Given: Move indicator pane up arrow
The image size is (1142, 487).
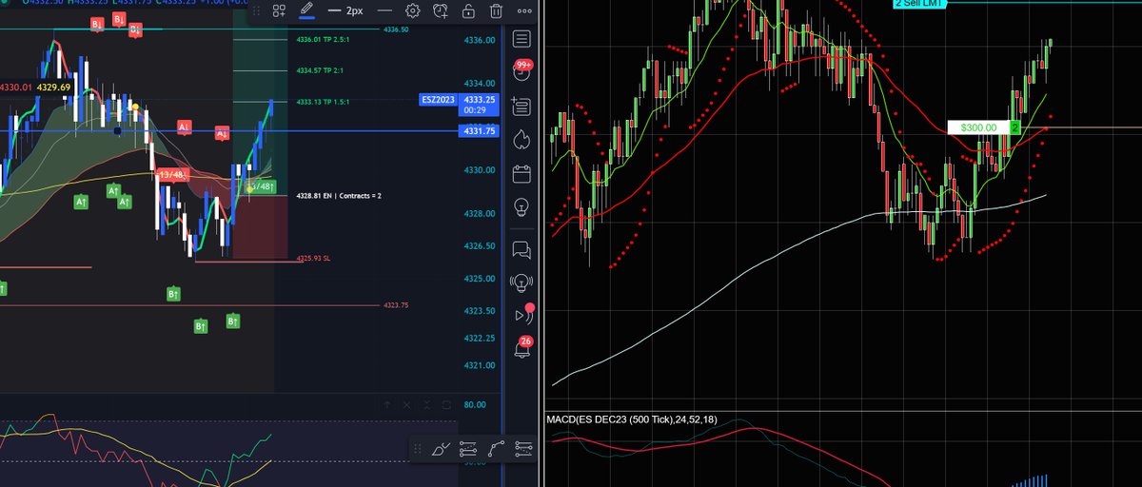Looking at the screenshot, I should point(386,404).
